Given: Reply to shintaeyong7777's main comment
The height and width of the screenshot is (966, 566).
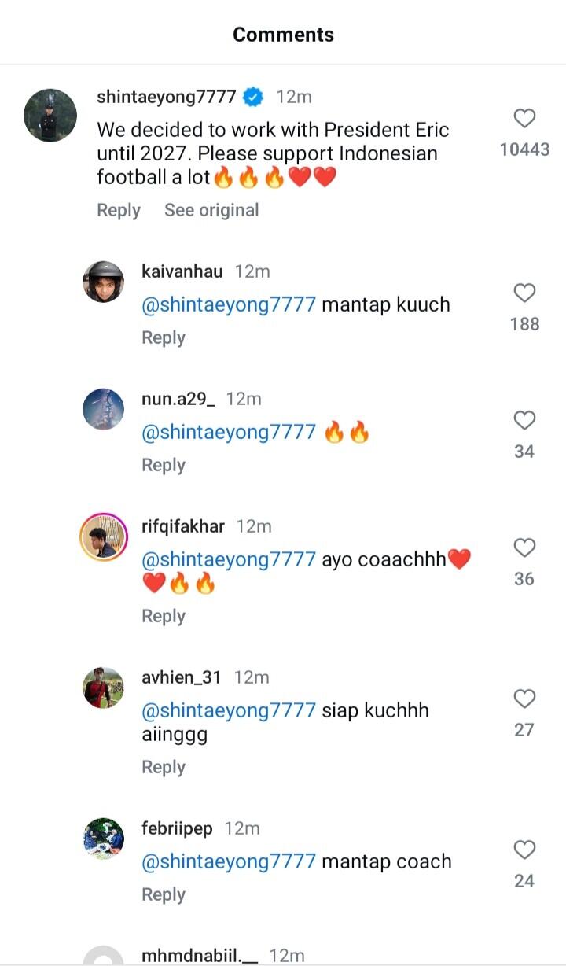Looking at the screenshot, I should click(x=118, y=211).
